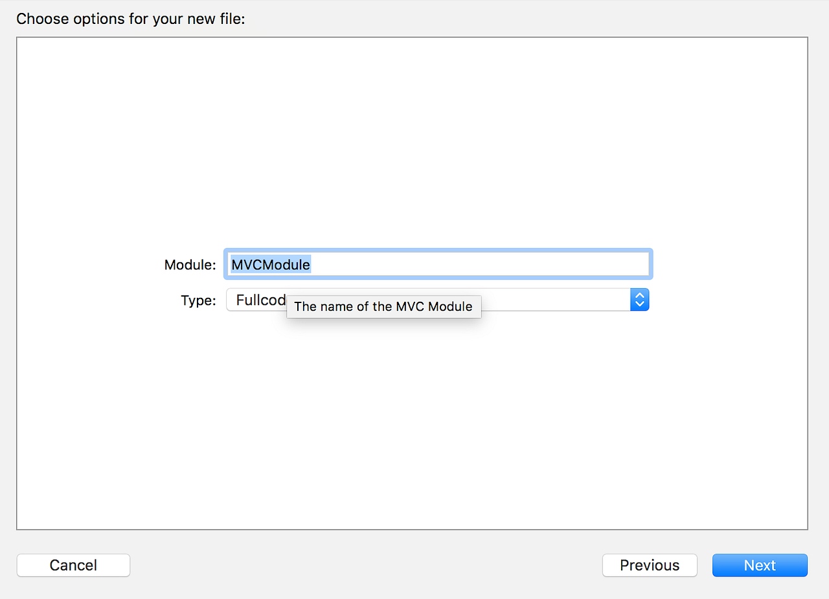Cancel the new file dialog

[x=73, y=565]
